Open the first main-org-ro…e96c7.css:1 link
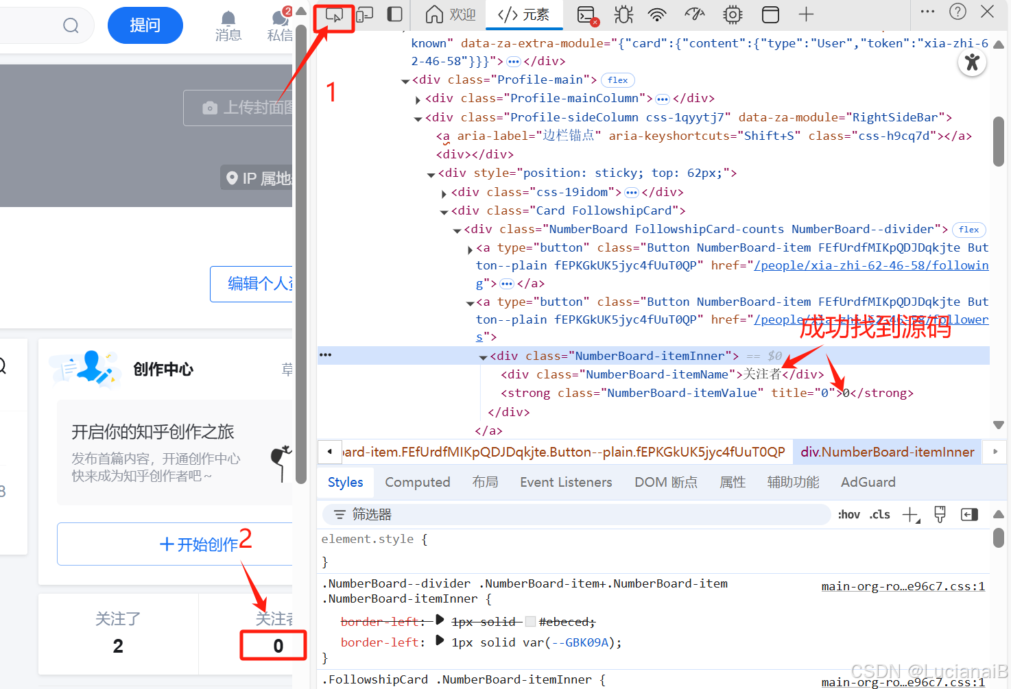 903,586
